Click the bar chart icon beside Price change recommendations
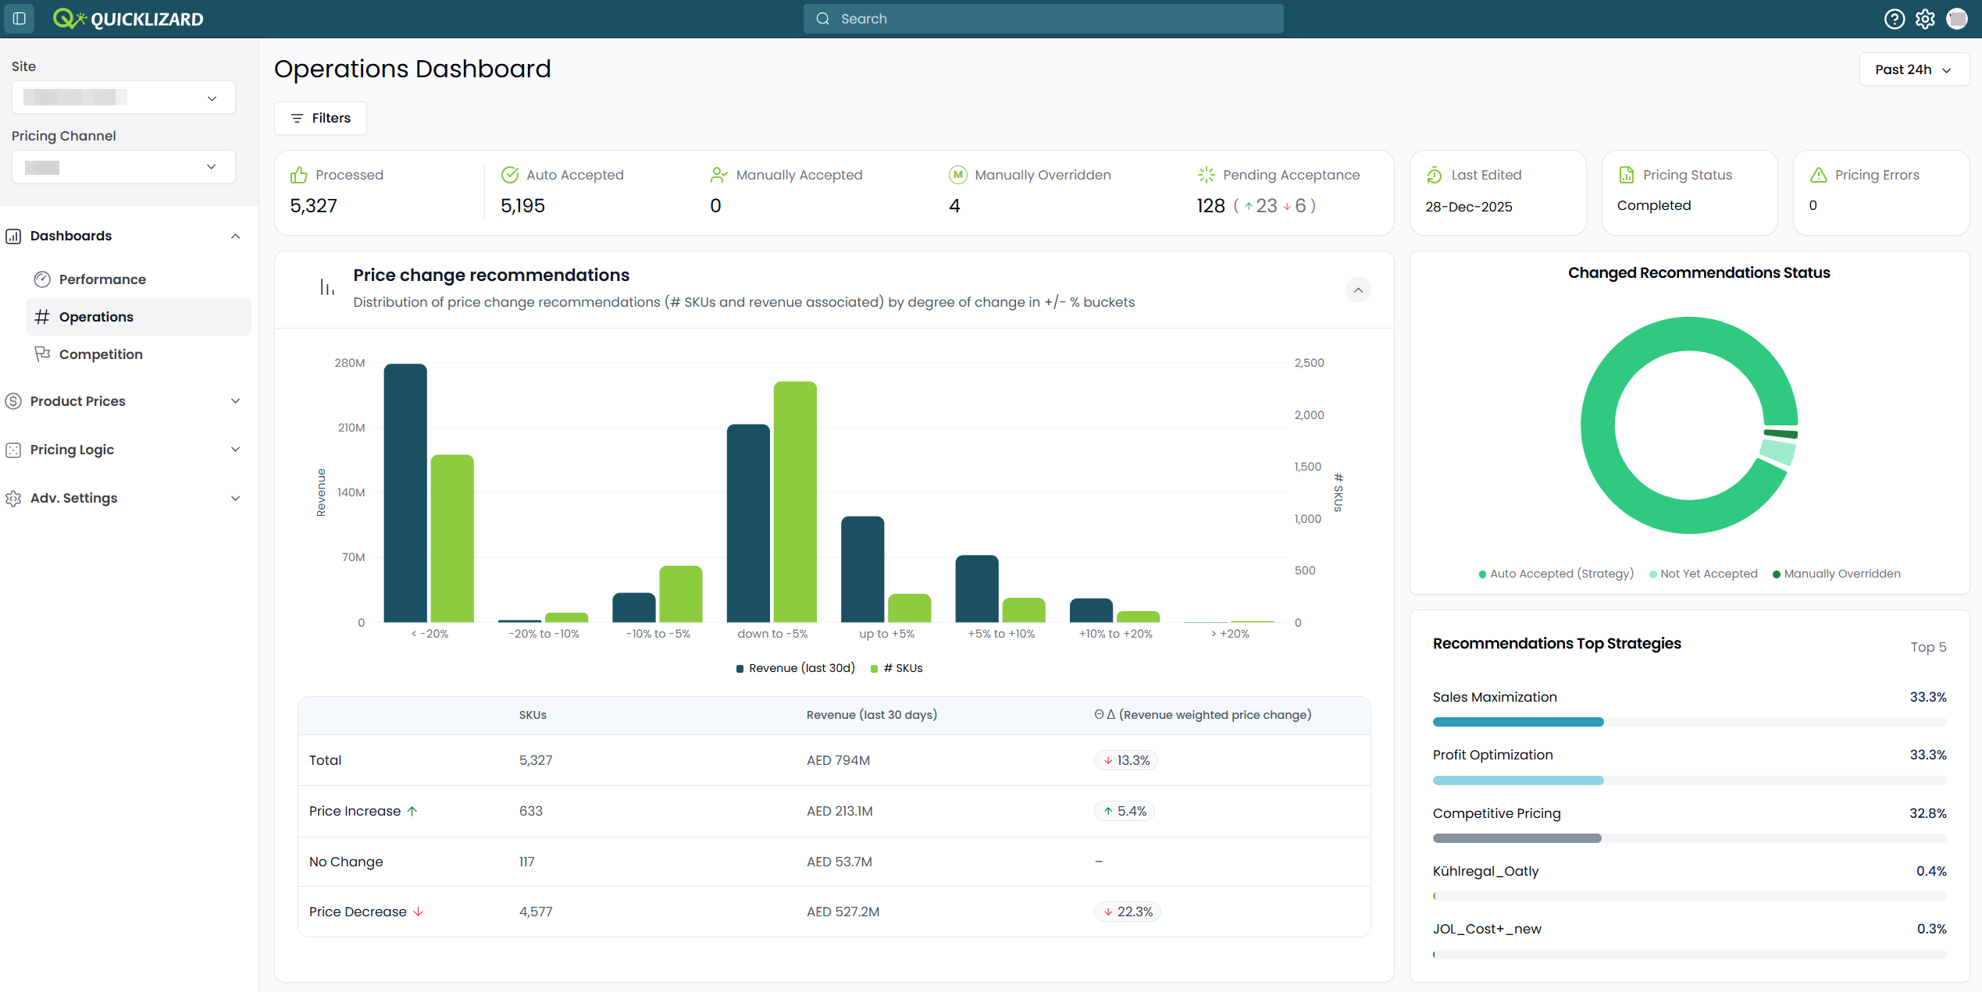This screenshot has height=992, width=1982. pyautogui.click(x=327, y=287)
